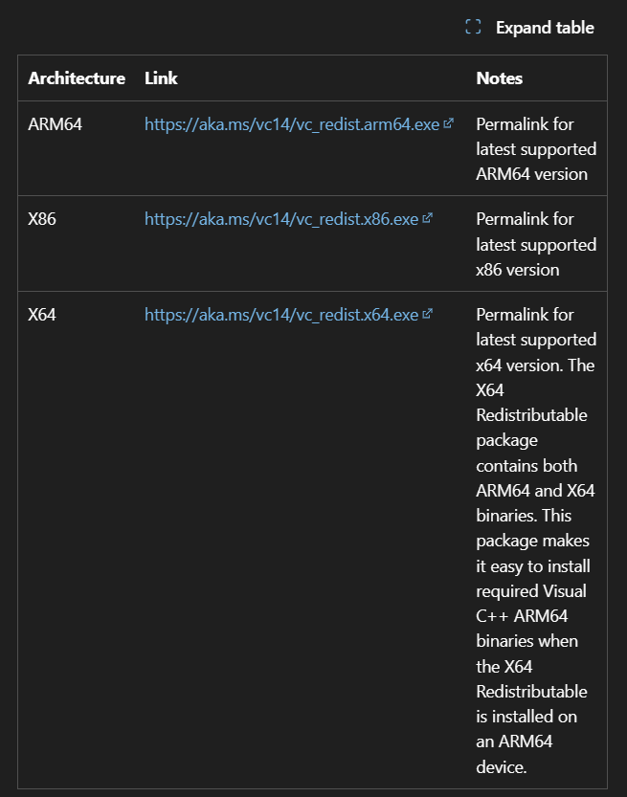Click the Expand table icon
The height and width of the screenshot is (797, 627).
(473, 27)
